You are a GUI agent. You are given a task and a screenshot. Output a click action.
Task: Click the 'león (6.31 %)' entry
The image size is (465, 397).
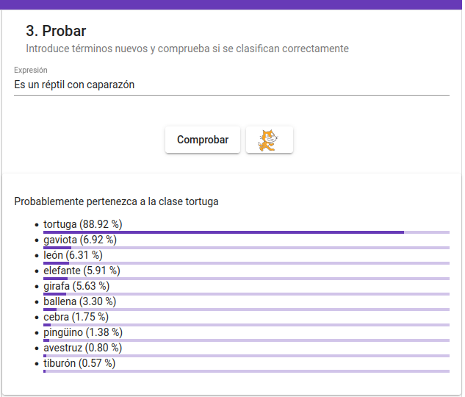pyautogui.click(x=73, y=255)
